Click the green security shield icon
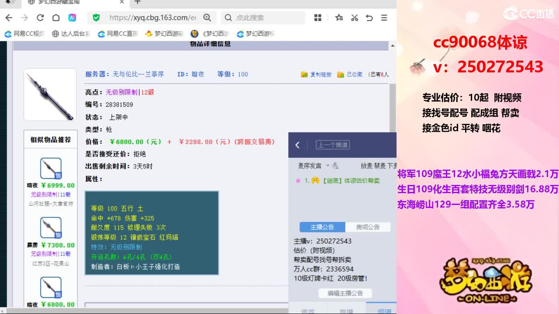Image resolution: width=559 pixels, height=314 pixels. (97, 17)
